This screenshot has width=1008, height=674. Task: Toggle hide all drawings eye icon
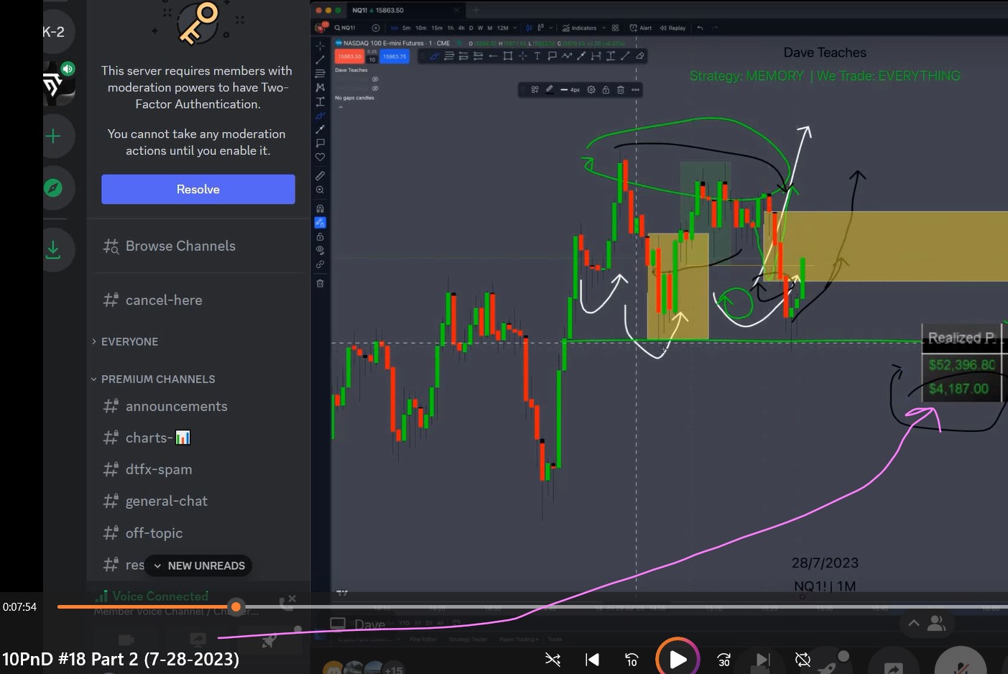coord(320,250)
